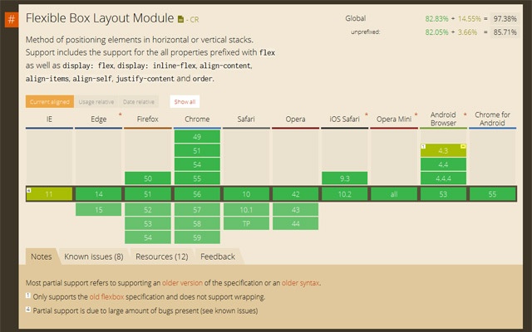This screenshot has height=332, width=532.
Task: Follow the 'old flexbox' link
Action: click(x=106, y=297)
